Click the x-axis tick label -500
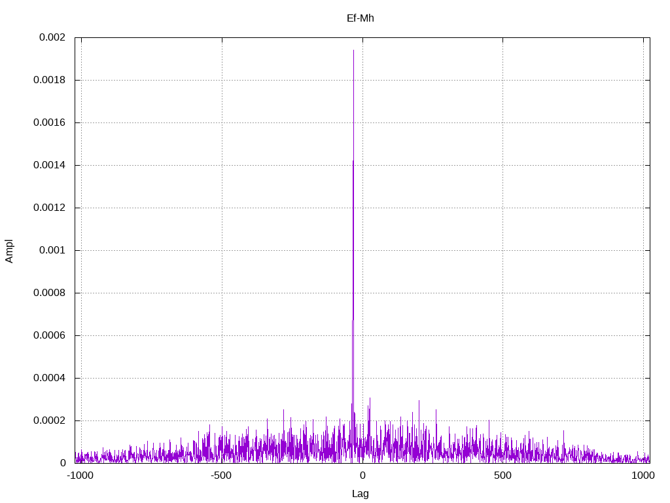670x503 pixels. click(221, 475)
